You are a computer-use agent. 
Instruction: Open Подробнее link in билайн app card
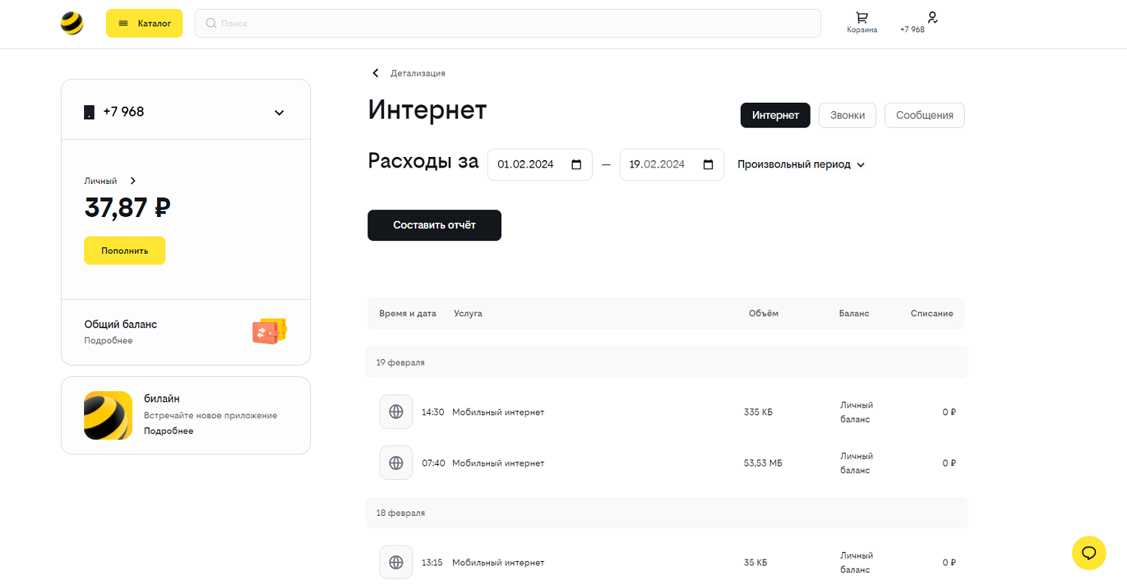(168, 431)
